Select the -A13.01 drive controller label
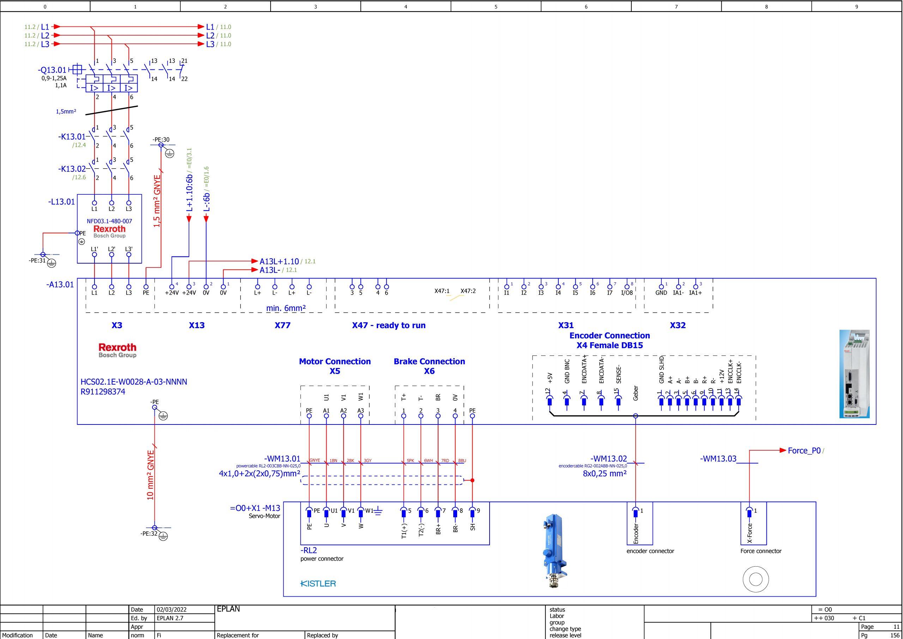The height and width of the screenshot is (639, 903). tap(60, 284)
